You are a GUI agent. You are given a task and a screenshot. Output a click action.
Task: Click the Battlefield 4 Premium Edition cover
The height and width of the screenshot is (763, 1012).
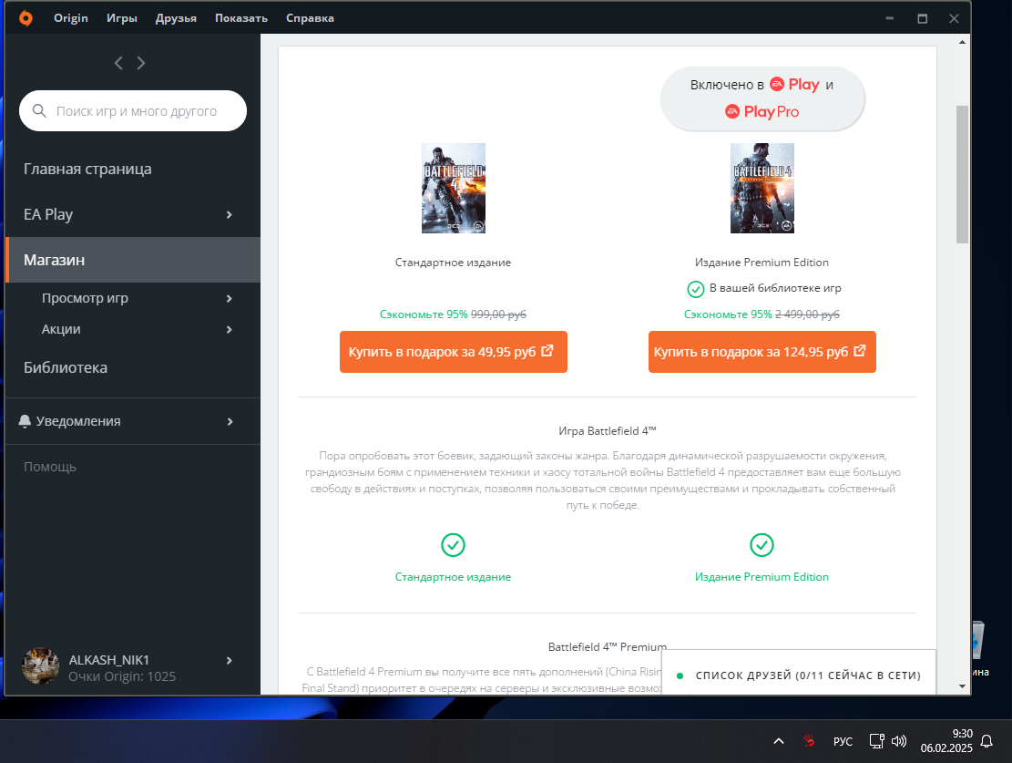coord(762,188)
